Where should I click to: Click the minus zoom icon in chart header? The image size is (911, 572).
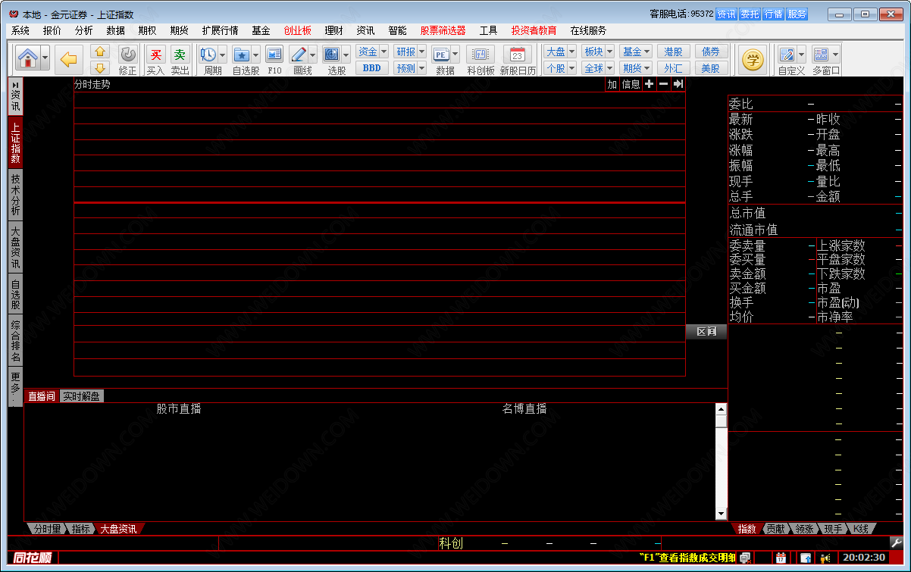tap(664, 84)
